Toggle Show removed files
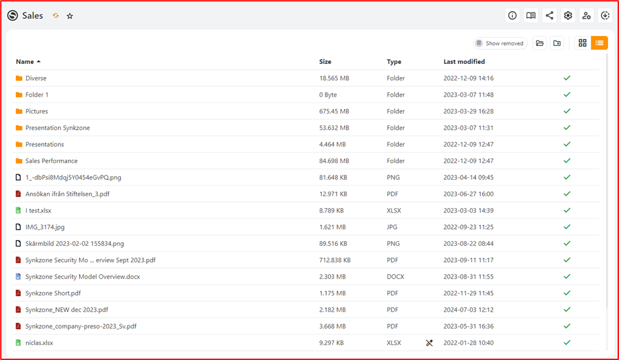This screenshot has width=619, height=360. click(500, 43)
